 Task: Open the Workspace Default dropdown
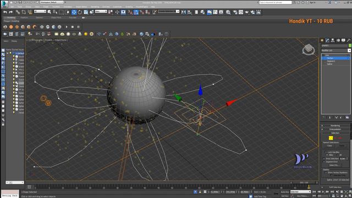click(52, 2)
